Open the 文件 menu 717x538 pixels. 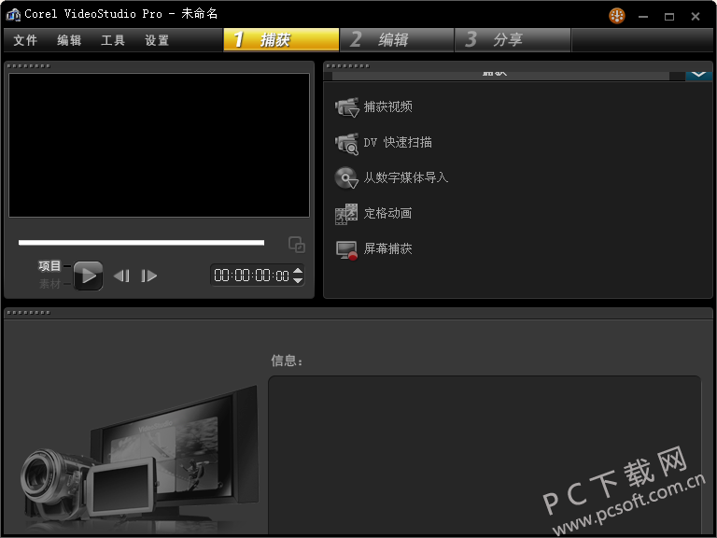[25, 40]
